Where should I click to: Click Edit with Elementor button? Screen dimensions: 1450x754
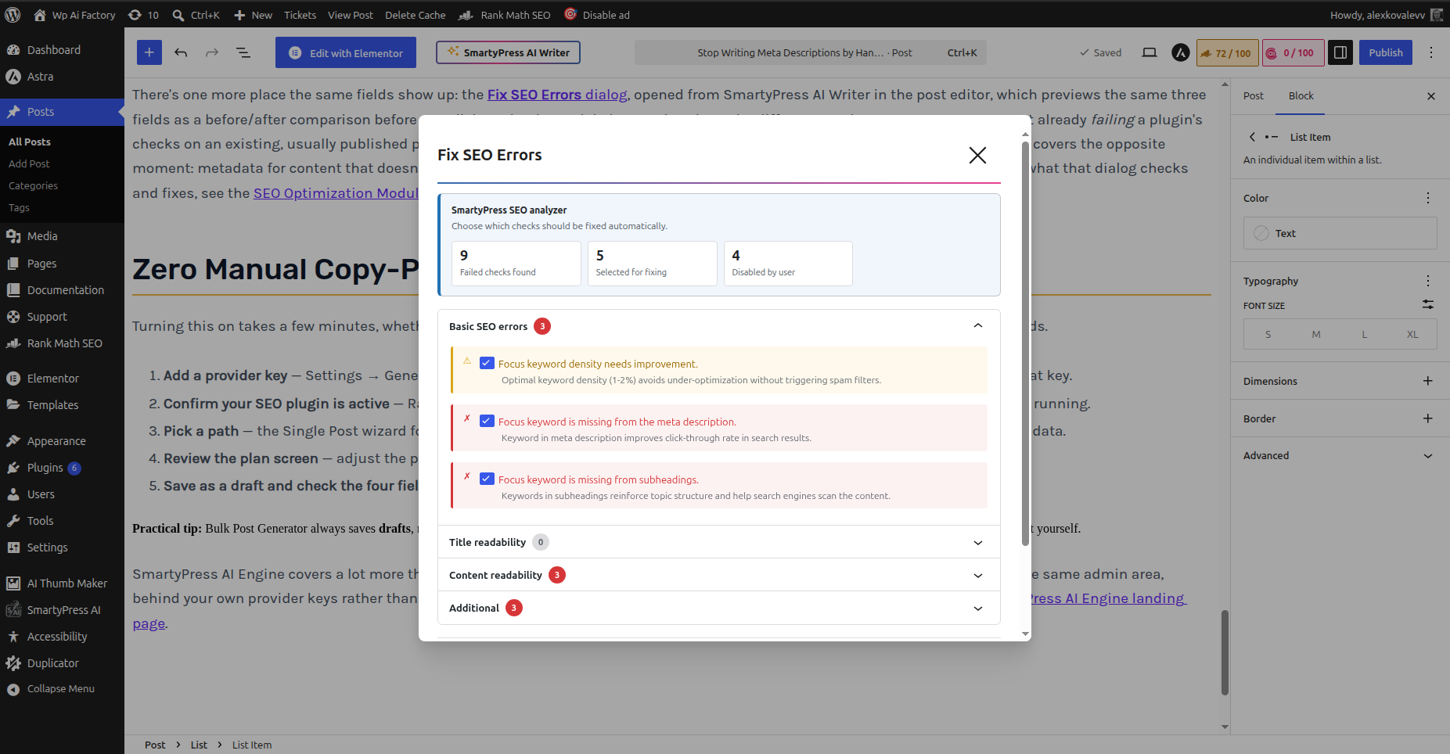[346, 53]
